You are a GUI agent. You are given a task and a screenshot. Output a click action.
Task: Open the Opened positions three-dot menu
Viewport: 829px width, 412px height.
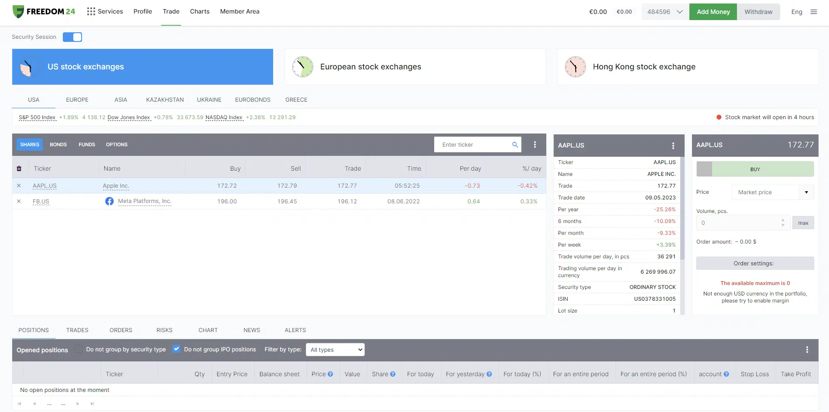coord(807,350)
